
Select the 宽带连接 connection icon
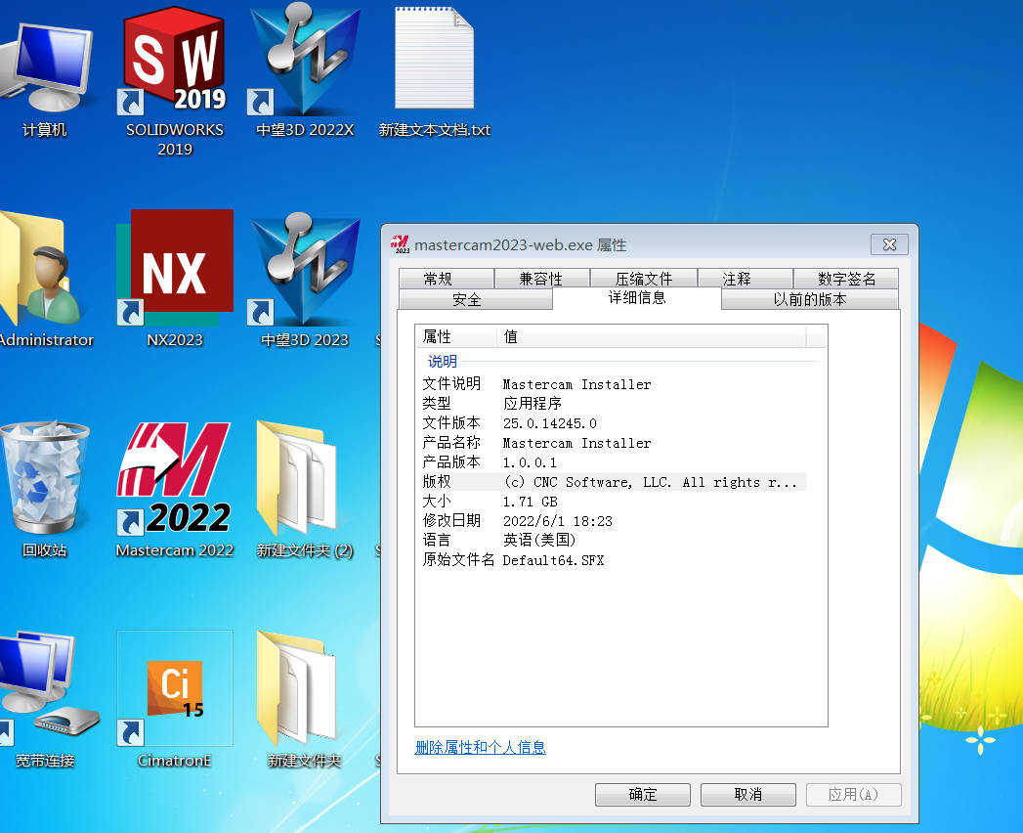click(x=44, y=689)
